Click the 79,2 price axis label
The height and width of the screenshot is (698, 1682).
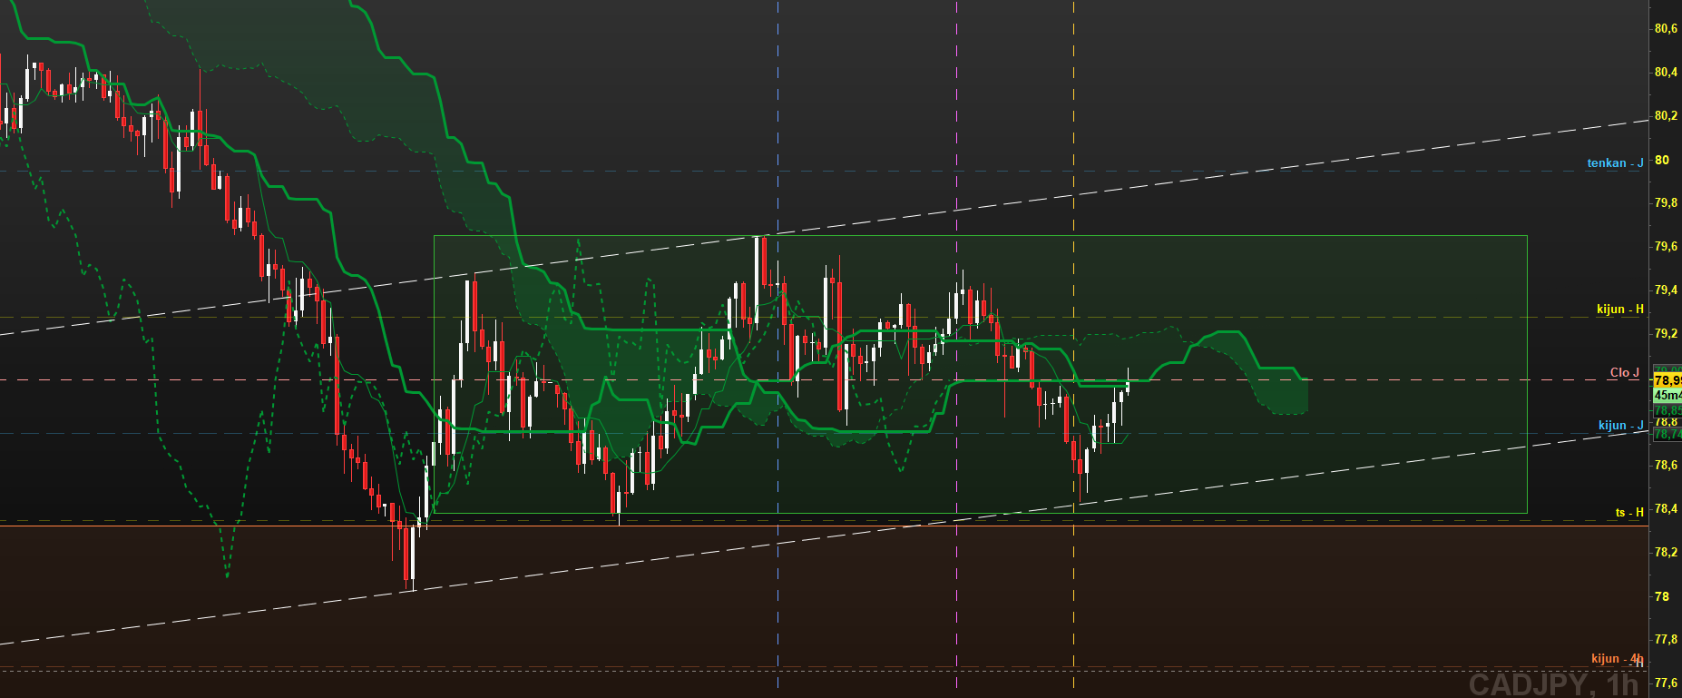point(1666,334)
